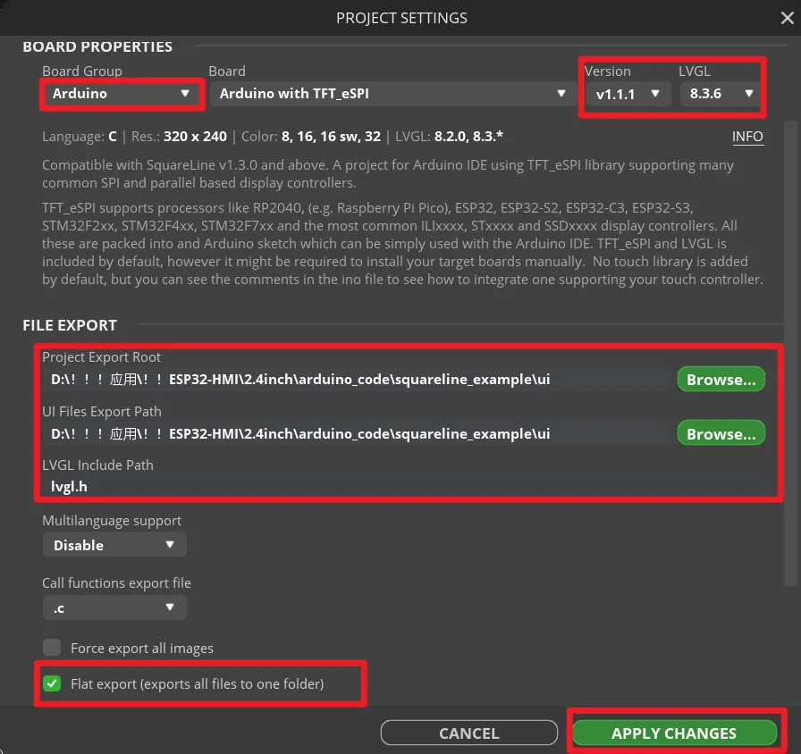This screenshot has height=754, width=801.
Task: Uncheck the Flat export checkbox
Action: tap(53, 684)
